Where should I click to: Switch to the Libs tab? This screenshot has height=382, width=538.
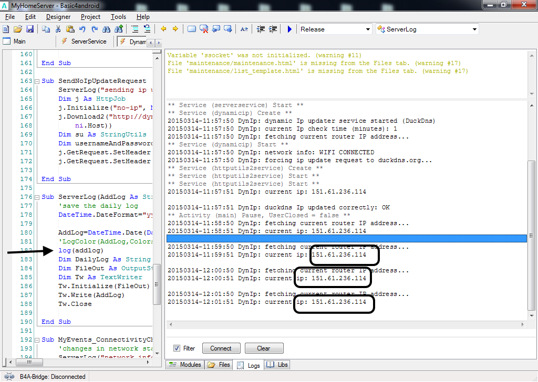click(x=277, y=365)
